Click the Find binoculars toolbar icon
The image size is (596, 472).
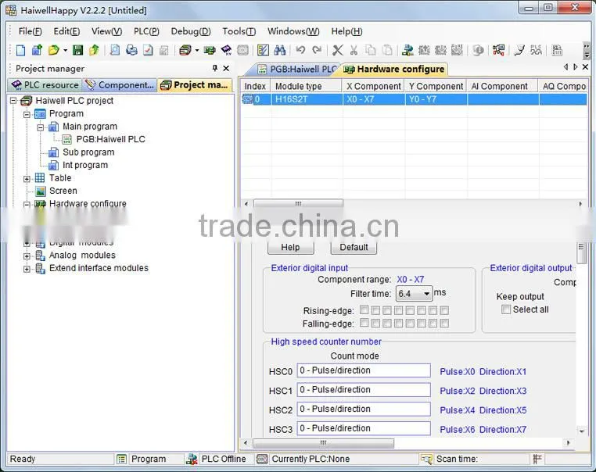pyautogui.click(x=280, y=50)
